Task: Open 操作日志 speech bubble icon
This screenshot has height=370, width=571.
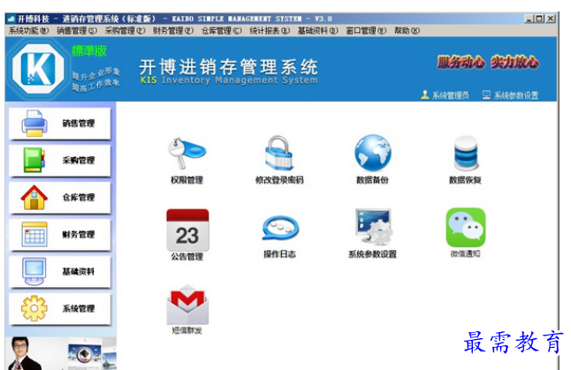Action: coord(280,229)
